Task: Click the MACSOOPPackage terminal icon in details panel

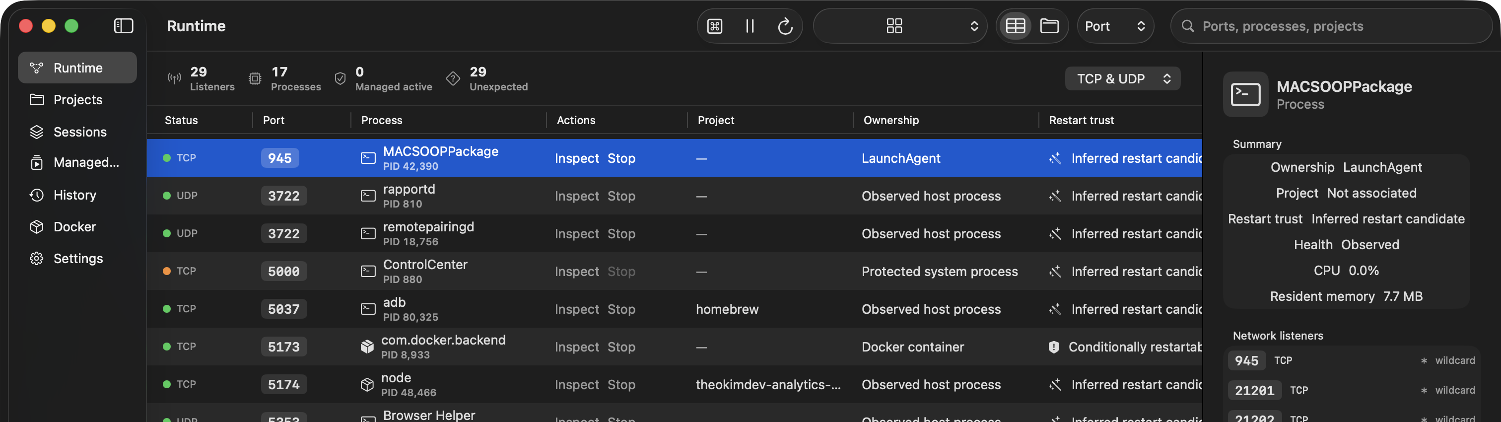Action: point(1245,95)
